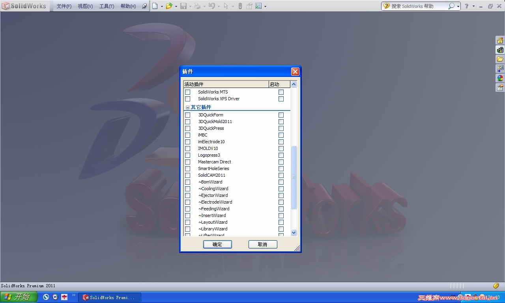Expand the Print dropdown arrow
This screenshot has width=505, height=303.
[204, 6]
